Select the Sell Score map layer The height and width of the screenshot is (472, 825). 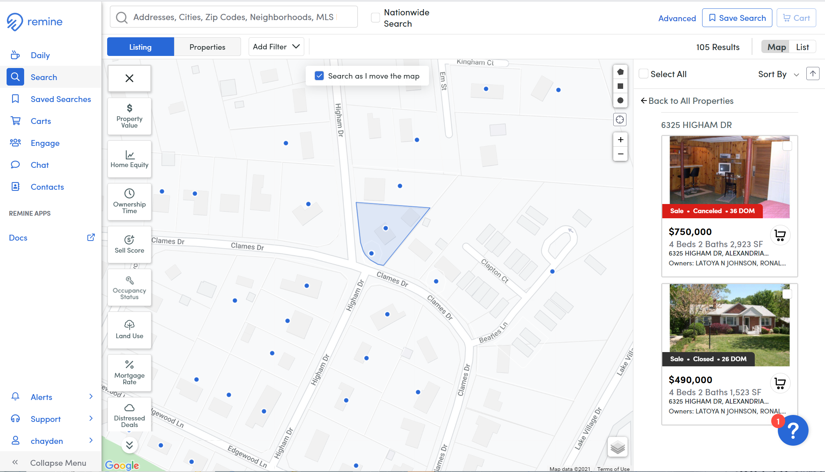click(129, 245)
